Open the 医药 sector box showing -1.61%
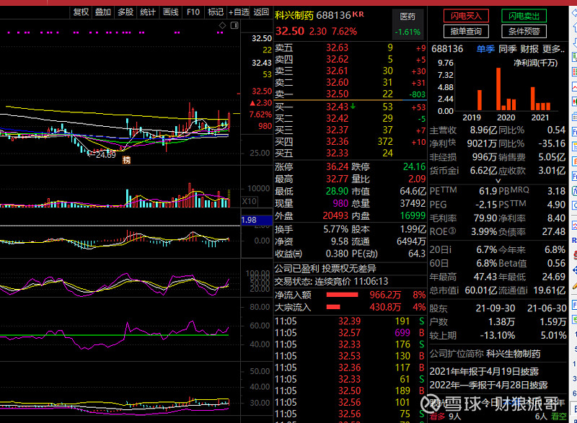 (x=408, y=25)
